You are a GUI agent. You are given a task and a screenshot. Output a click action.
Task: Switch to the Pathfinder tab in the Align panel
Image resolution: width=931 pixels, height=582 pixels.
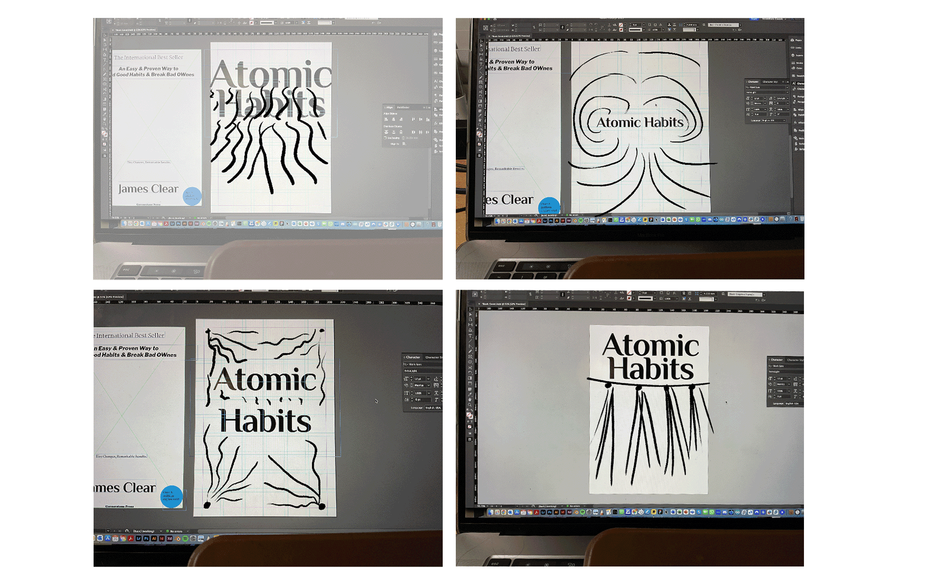(403, 108)
